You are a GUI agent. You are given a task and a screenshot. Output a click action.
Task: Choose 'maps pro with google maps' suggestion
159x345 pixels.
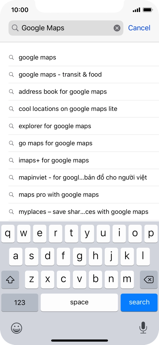pyautogui.click(x=58, y=194)
